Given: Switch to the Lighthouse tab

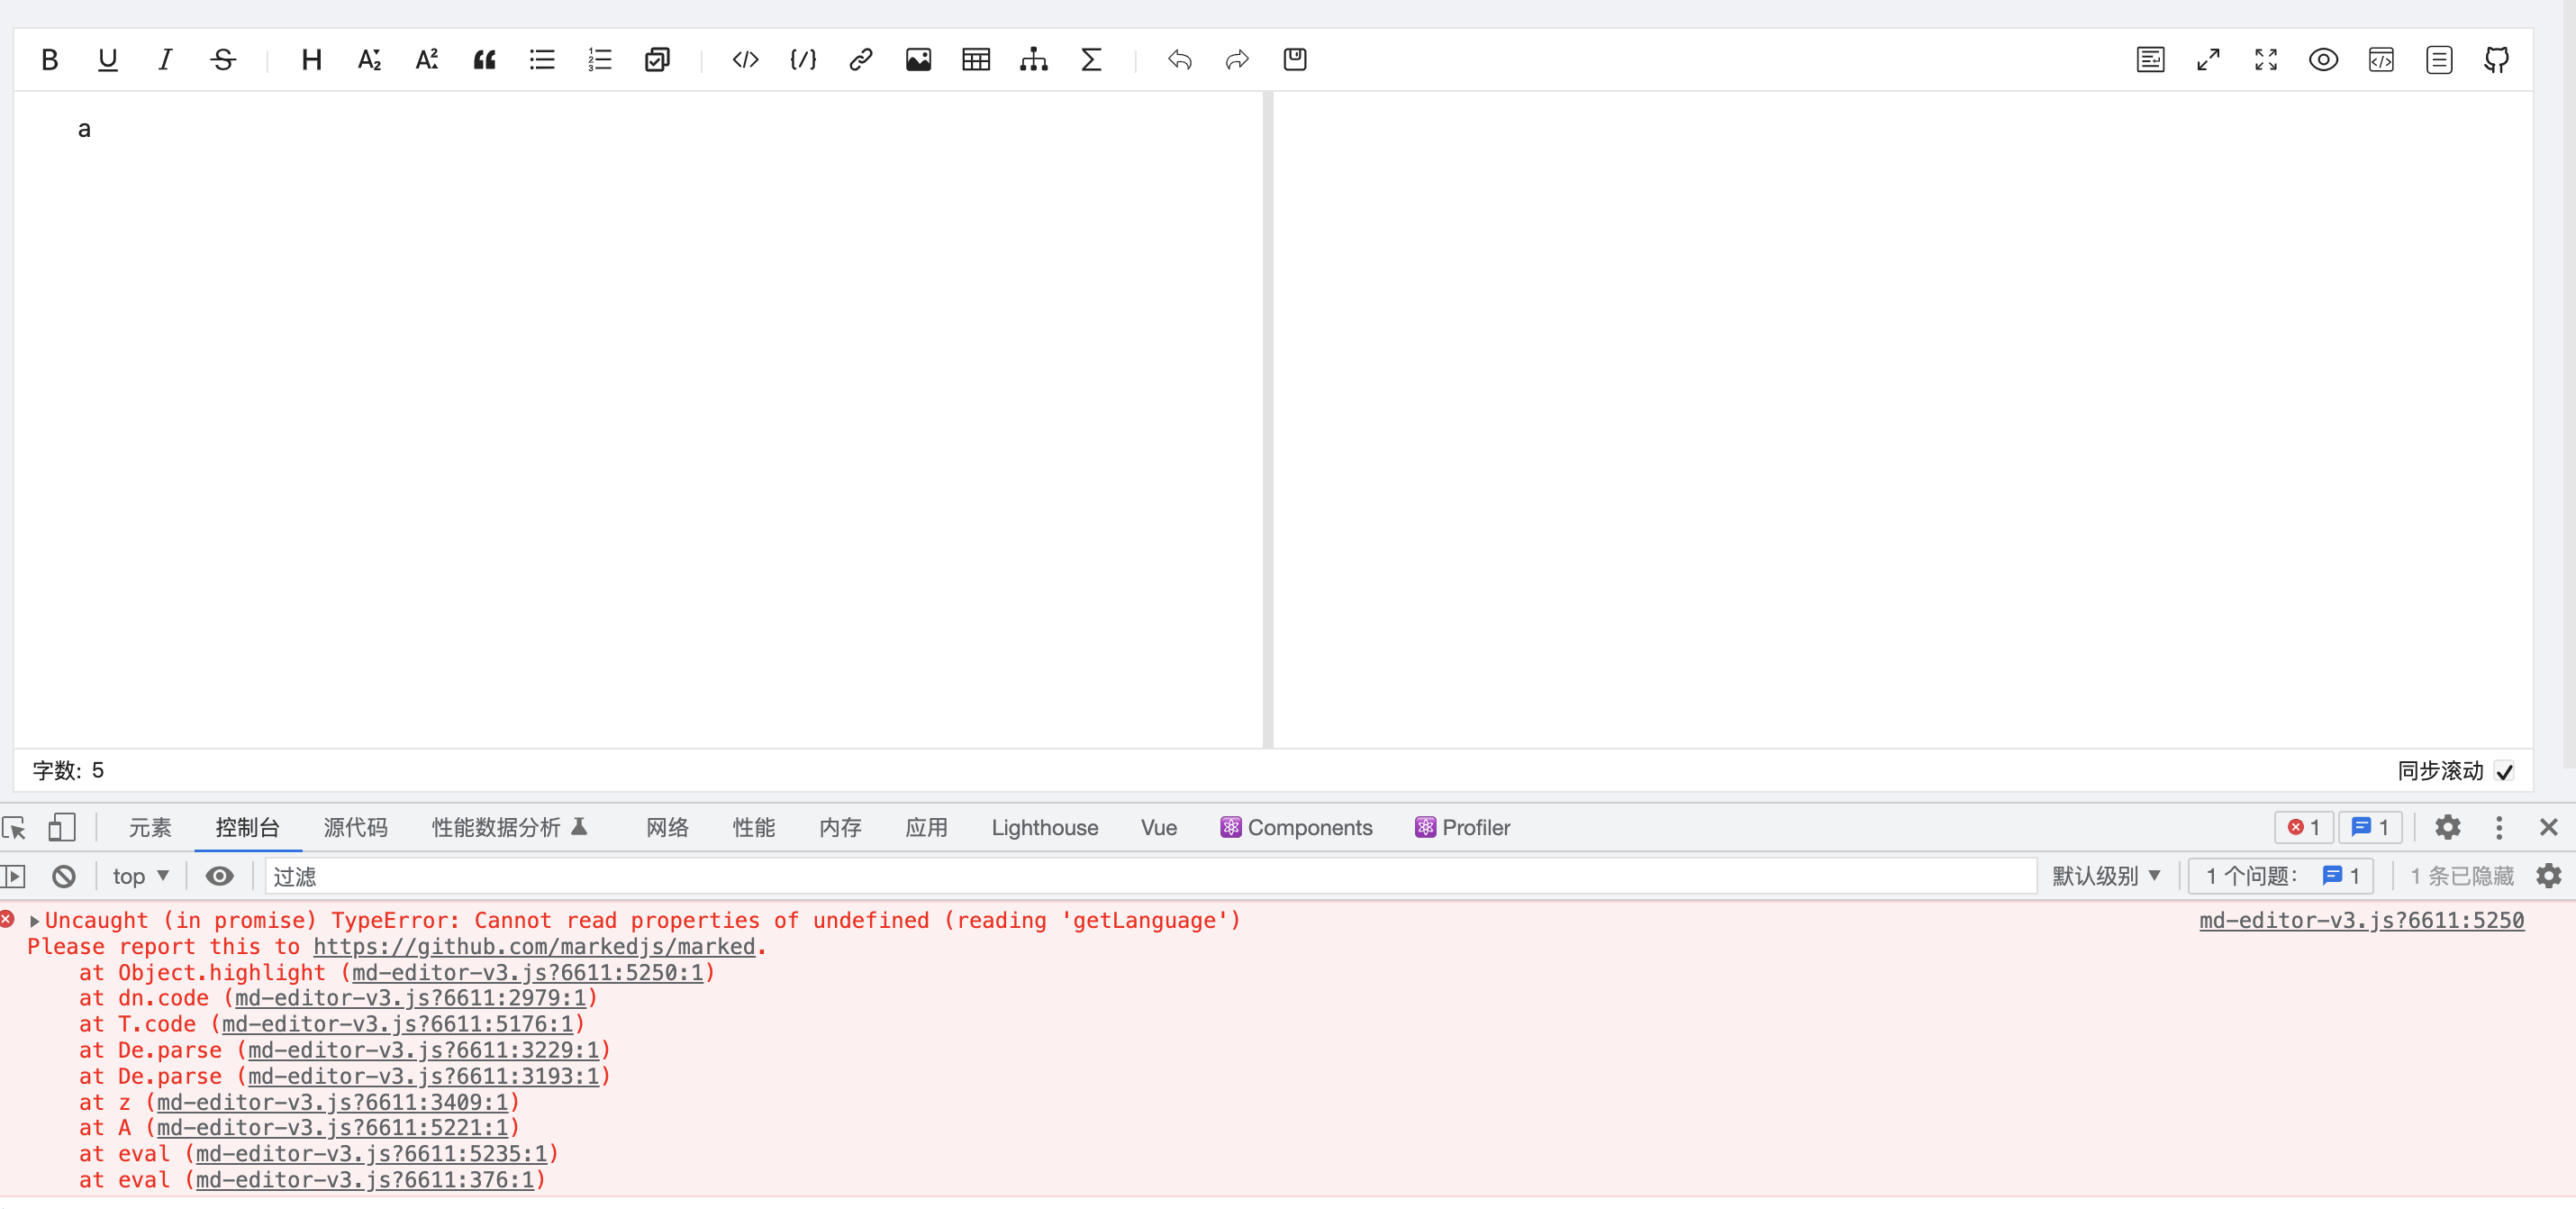Looking at the screenshot, I should tap(1044, 828).
